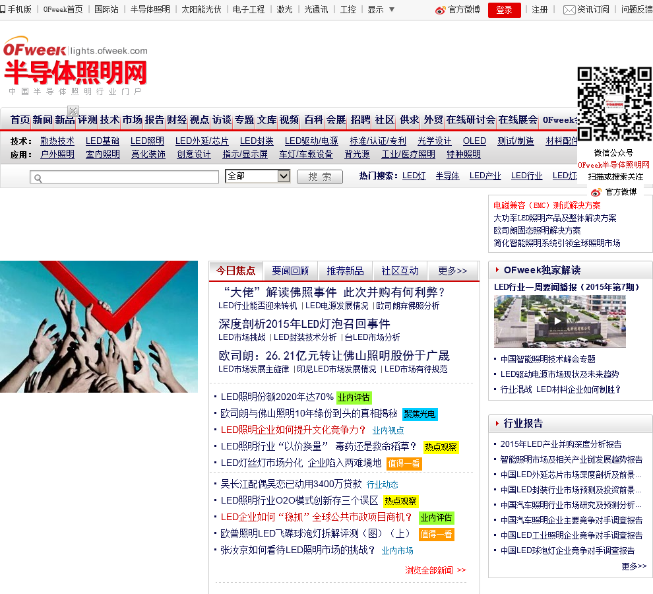Image resolution: width=653 pixels, height=594 pixels.
Task: Open the LED市场挑战 sub-link
Action: [242, 337]
